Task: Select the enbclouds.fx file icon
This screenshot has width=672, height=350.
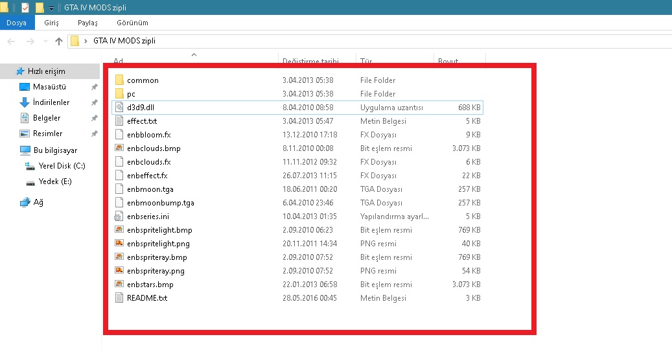Action: pyautogui.click(x=120, y=162)
